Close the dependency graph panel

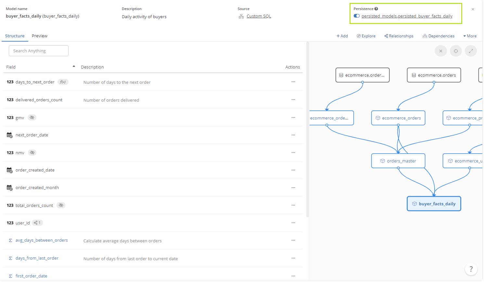441,51
